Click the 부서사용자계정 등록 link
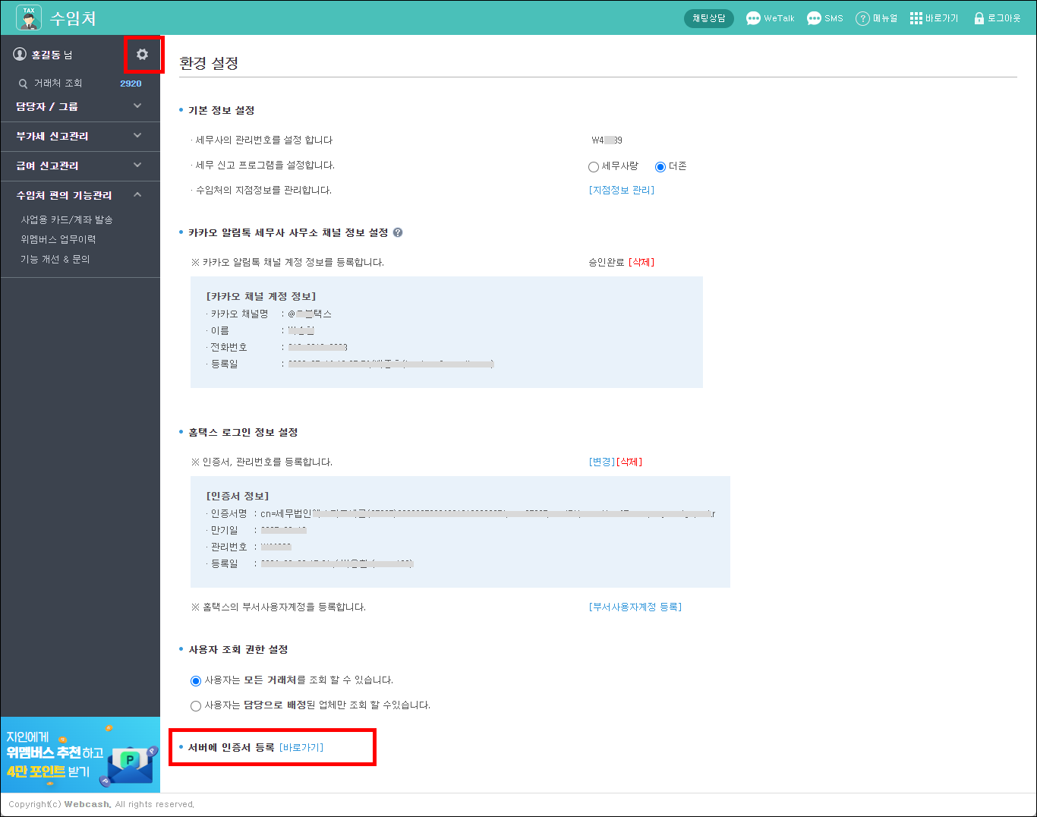1037x817 pixels. pyautogui.click(x=635, y=607)
